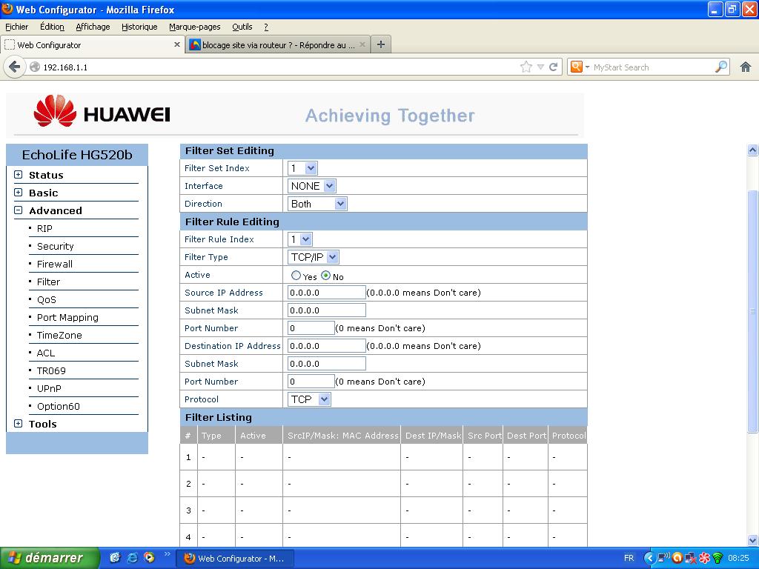Select the Yes radio for Active
The width and height of the screenshot is (759, 569).
point(296,276)
